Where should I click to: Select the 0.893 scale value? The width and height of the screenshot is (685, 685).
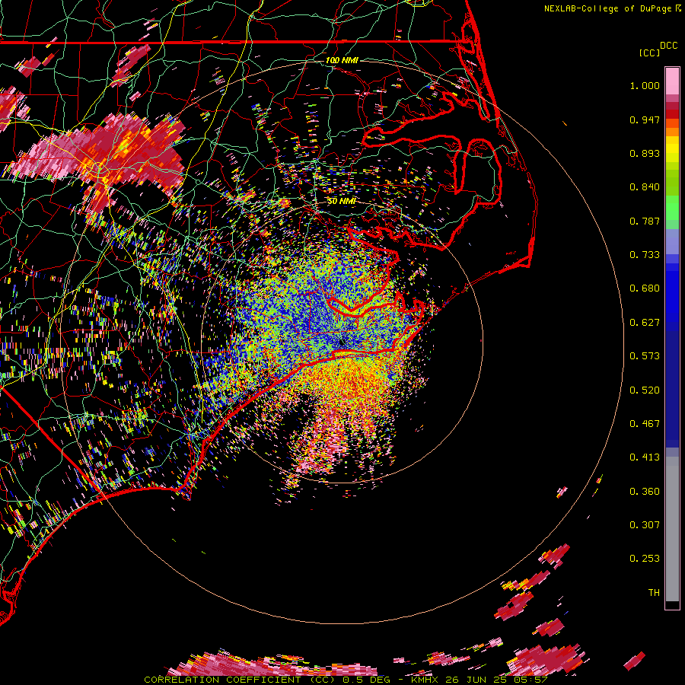[x=645, y=153]
